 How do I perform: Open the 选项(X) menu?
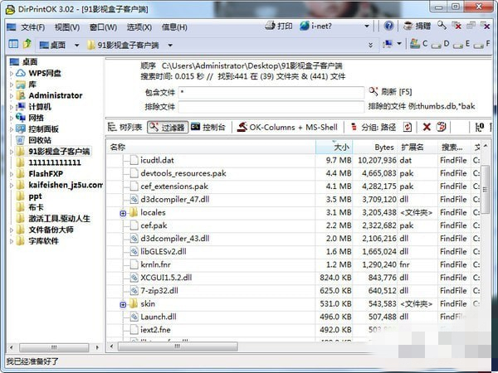[139, 27]
